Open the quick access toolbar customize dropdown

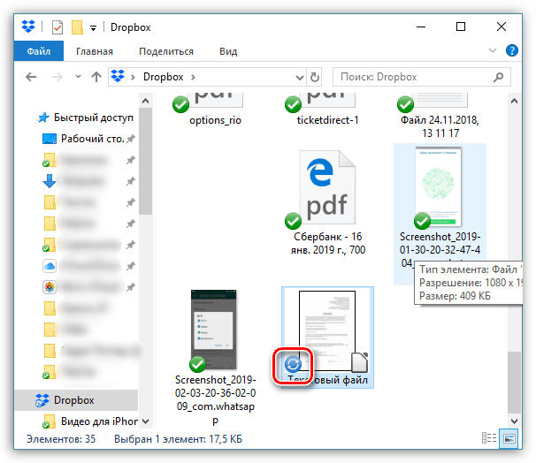93,28
